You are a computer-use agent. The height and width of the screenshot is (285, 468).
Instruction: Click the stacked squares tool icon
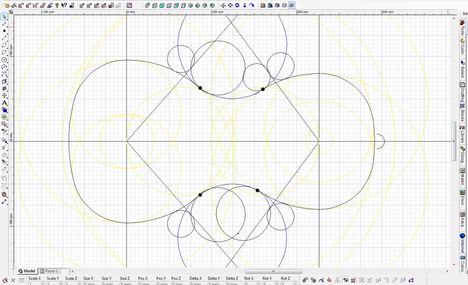coord(4,195)
